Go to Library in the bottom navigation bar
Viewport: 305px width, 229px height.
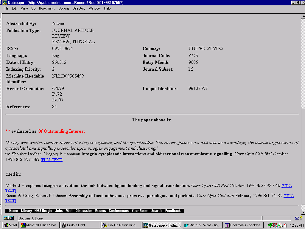tap(26, 211)
